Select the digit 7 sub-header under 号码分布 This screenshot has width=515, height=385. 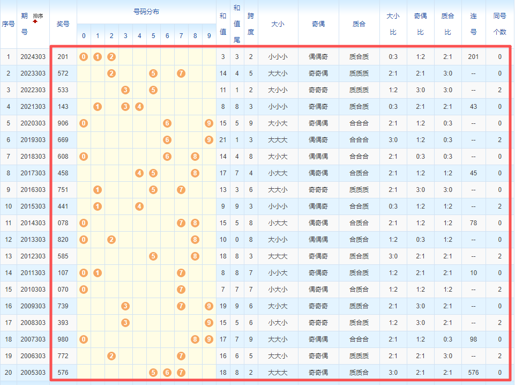pos(181,36)
